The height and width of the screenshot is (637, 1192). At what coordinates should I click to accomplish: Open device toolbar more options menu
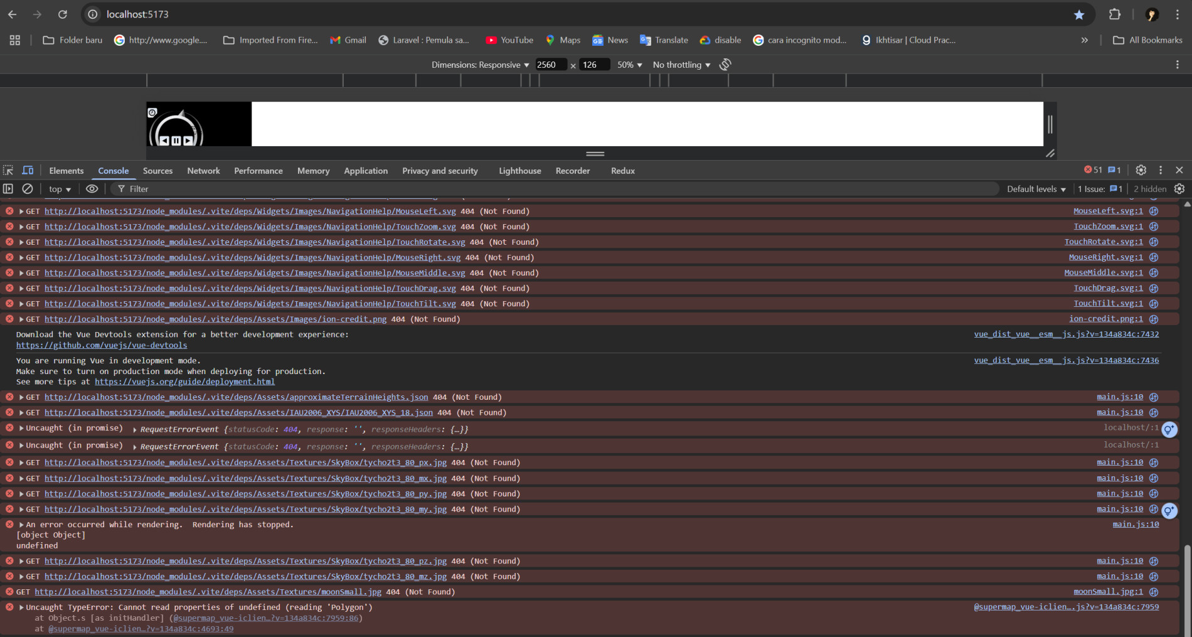click(1178, 65)
